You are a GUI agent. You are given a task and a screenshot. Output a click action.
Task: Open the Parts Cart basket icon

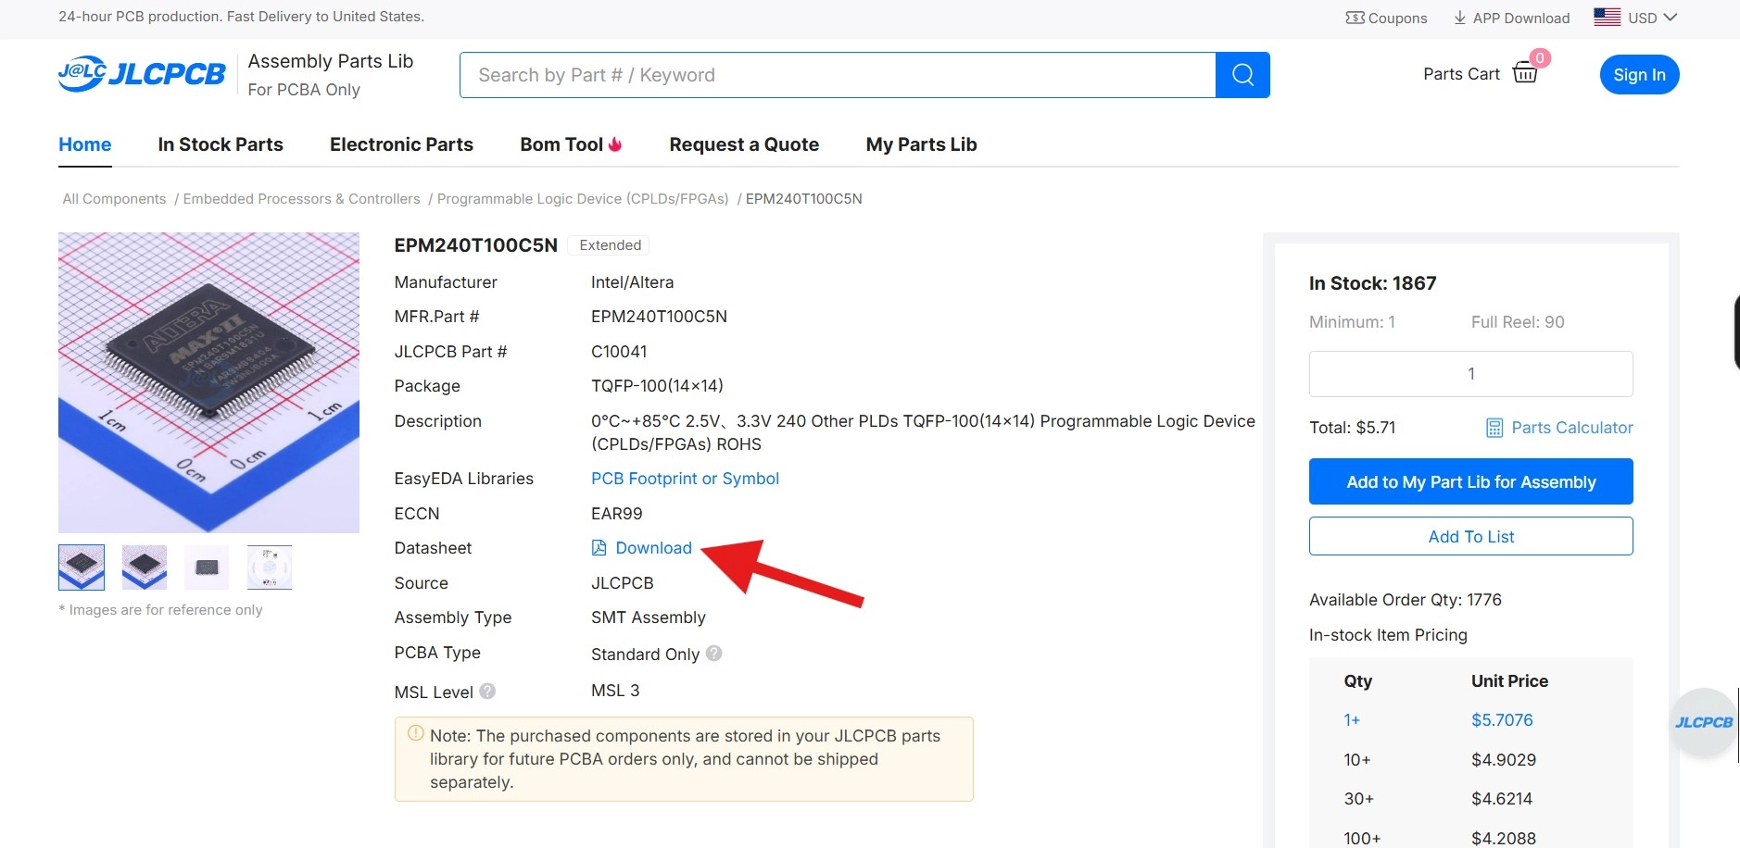pos(1525,73)
